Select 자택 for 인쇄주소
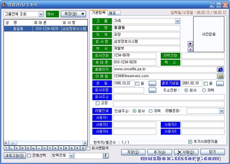The width and height of the screenshot is (230, 164). [150, 111]
